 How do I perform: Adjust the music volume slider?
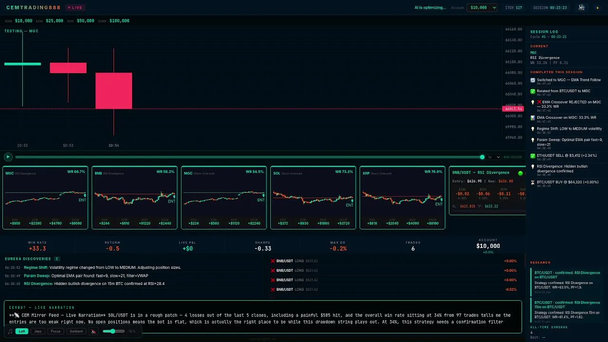point(114,331)
